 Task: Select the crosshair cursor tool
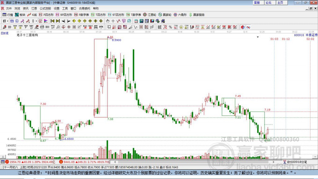point(113,21)
